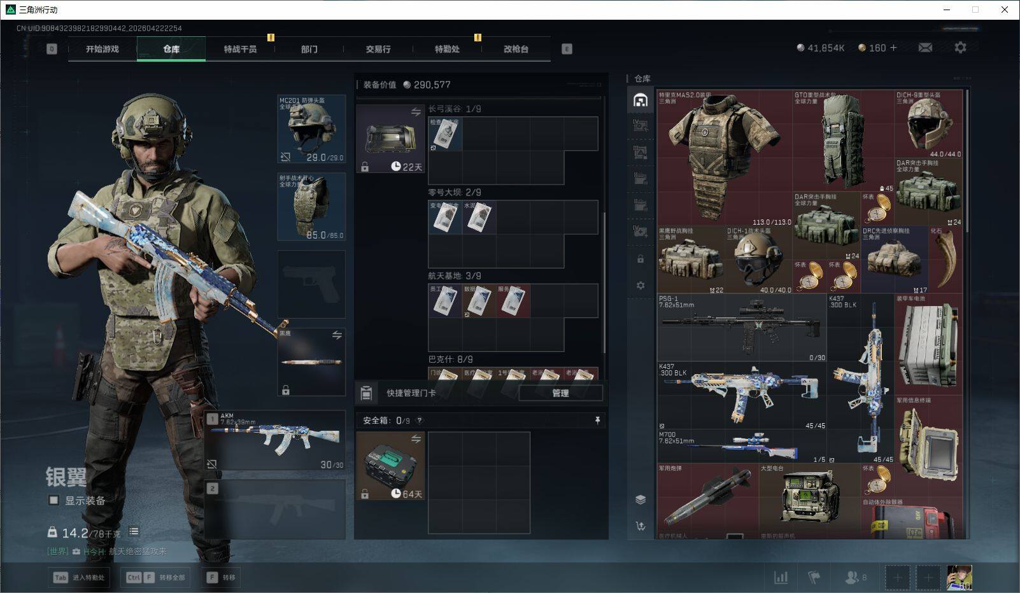Swap the safe box using its arrows icon
The height and width of the screenshot is (593, 1020).
416,439
